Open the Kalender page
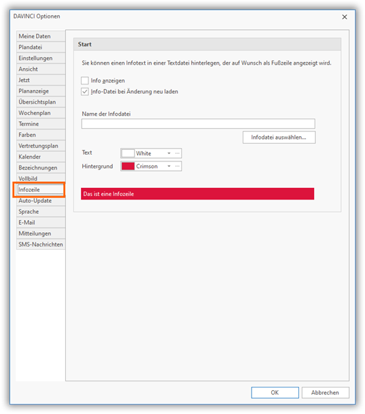365x414 pixels. 41,157
